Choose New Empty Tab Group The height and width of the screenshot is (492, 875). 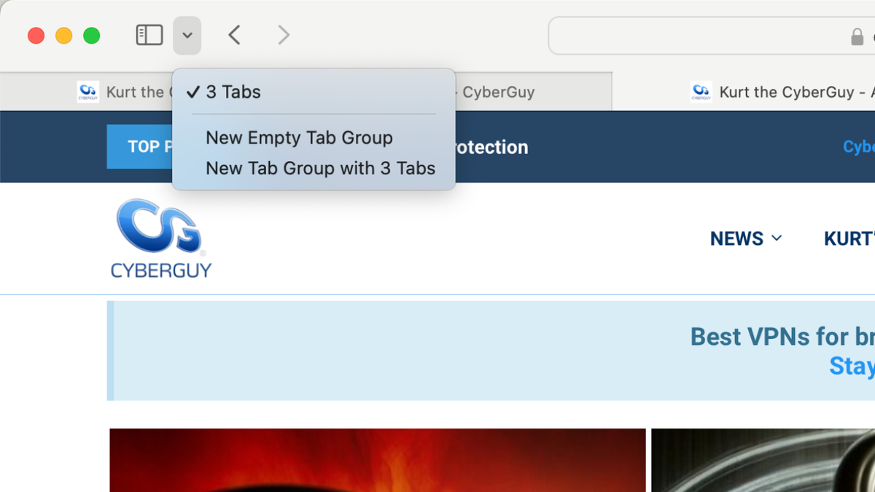[x=300, y=138]
